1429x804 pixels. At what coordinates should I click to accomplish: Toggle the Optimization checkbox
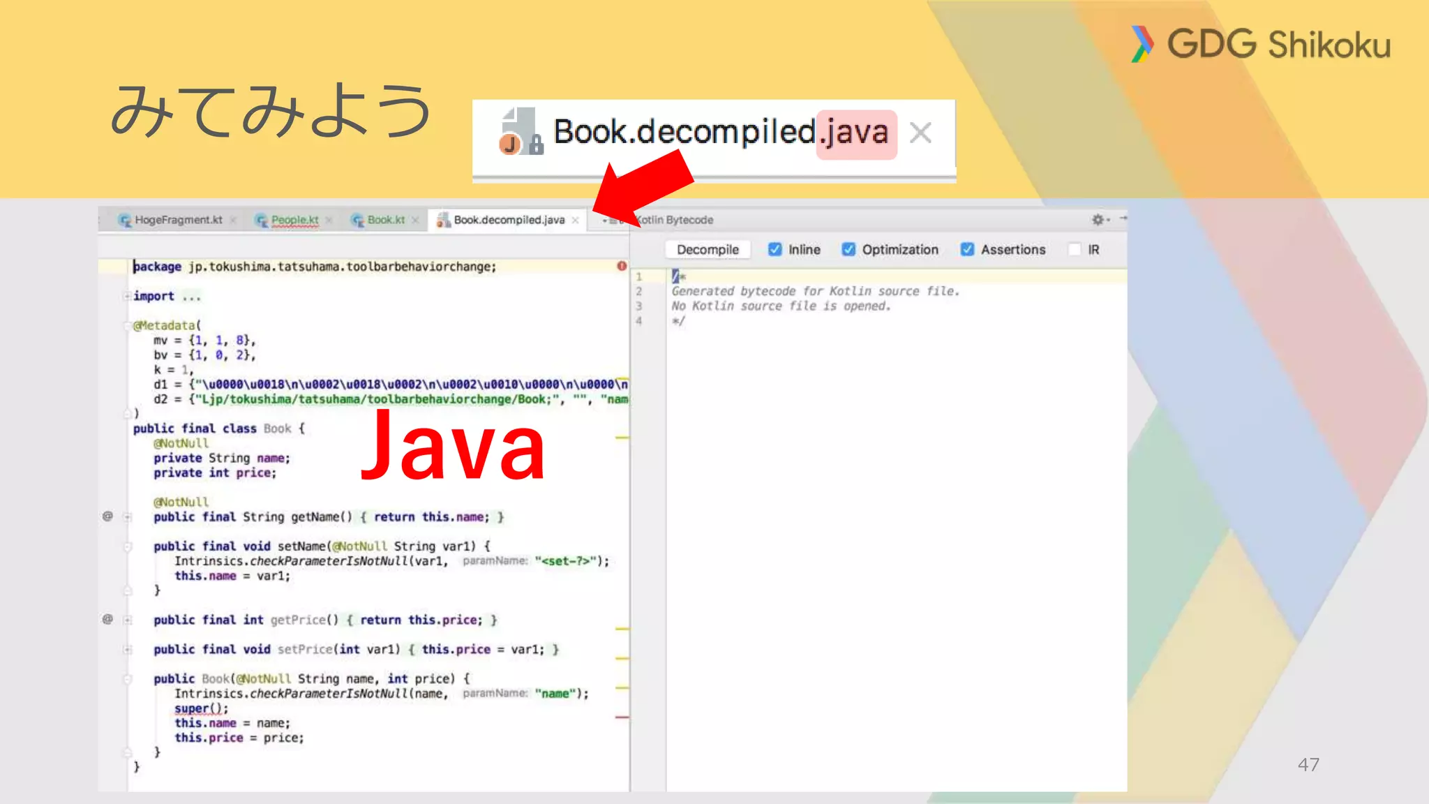point(848,249)
